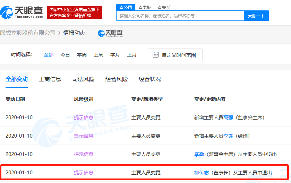Click 主要人员变更 in the 柳传志 row
The height and width of the screenshot is (183, 291).
coord(146,173)
